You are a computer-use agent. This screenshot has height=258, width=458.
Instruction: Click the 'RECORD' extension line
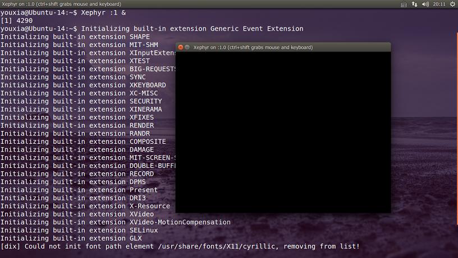click(77, 173)
